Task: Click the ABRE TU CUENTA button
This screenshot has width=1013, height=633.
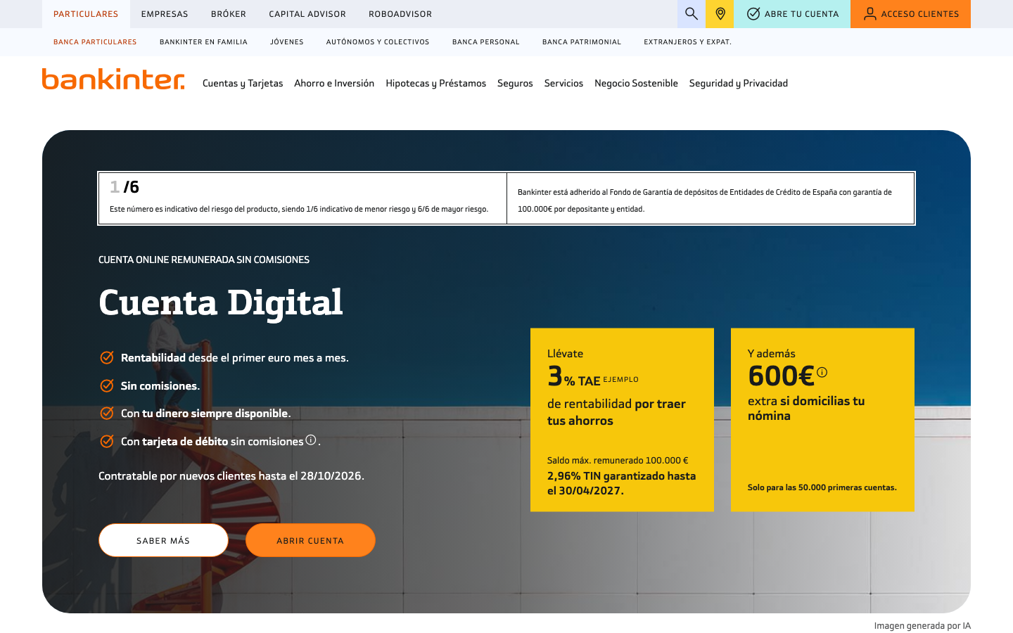Action: point(792,14)
